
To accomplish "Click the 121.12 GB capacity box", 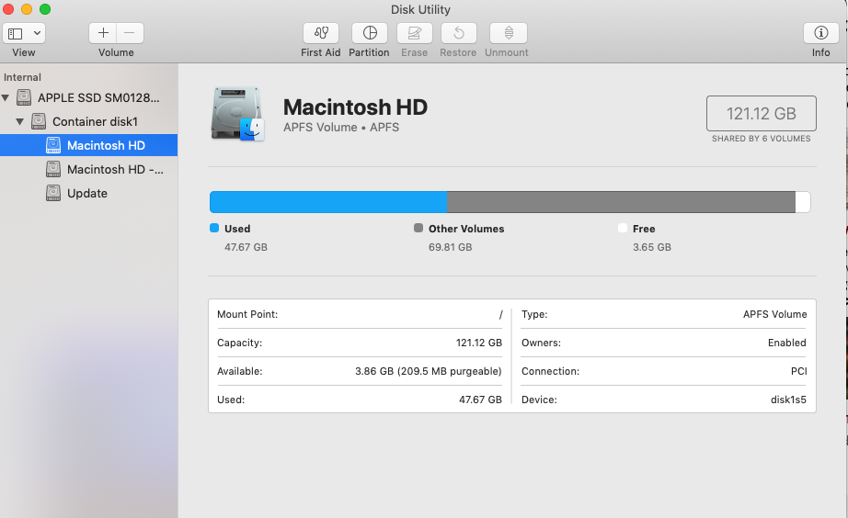I will pos(761,114).
